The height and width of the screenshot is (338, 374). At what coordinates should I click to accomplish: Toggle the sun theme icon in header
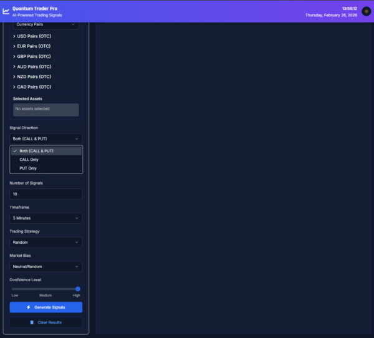coord(366,11)
